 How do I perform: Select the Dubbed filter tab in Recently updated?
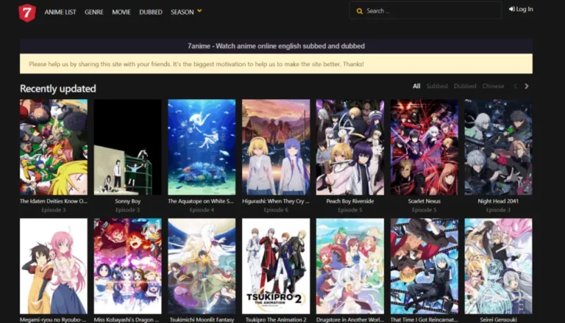pyautogui.click(x=465, y=87)
